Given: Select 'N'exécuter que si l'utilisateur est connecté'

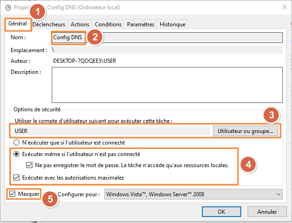Looking at the screenshot, I should [x=17, y=143].
